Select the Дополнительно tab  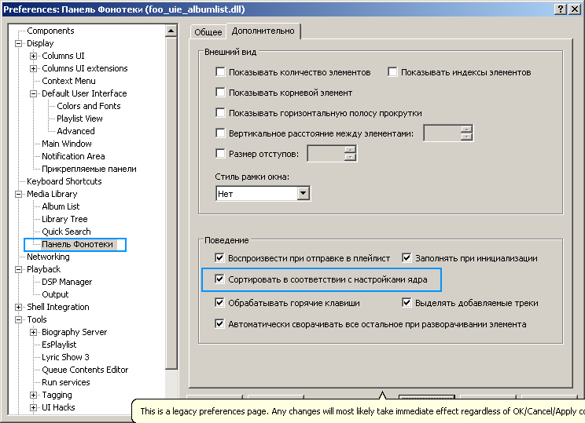pos(263,31)
